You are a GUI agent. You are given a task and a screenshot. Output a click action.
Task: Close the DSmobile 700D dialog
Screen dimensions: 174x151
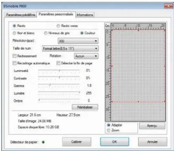(168, 6)
